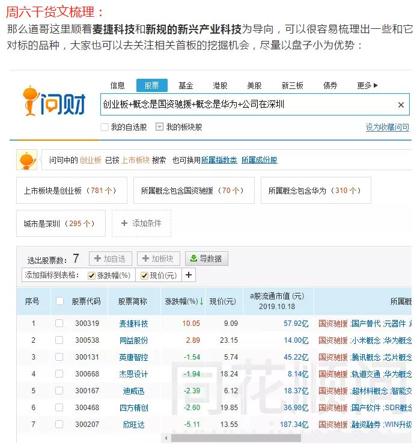This screenshot has height=448, width=420.
Task: Click the 超材料概念 tag in the 迪威迅 row
Action: tap(370, 391)
